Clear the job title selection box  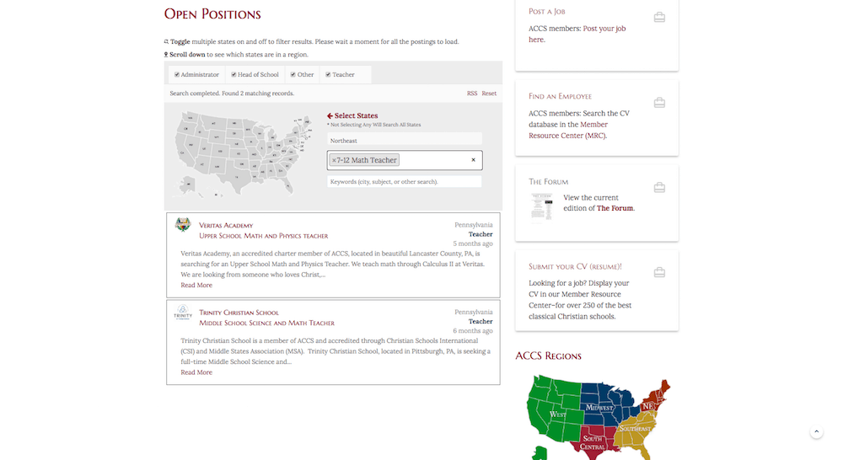473,159
